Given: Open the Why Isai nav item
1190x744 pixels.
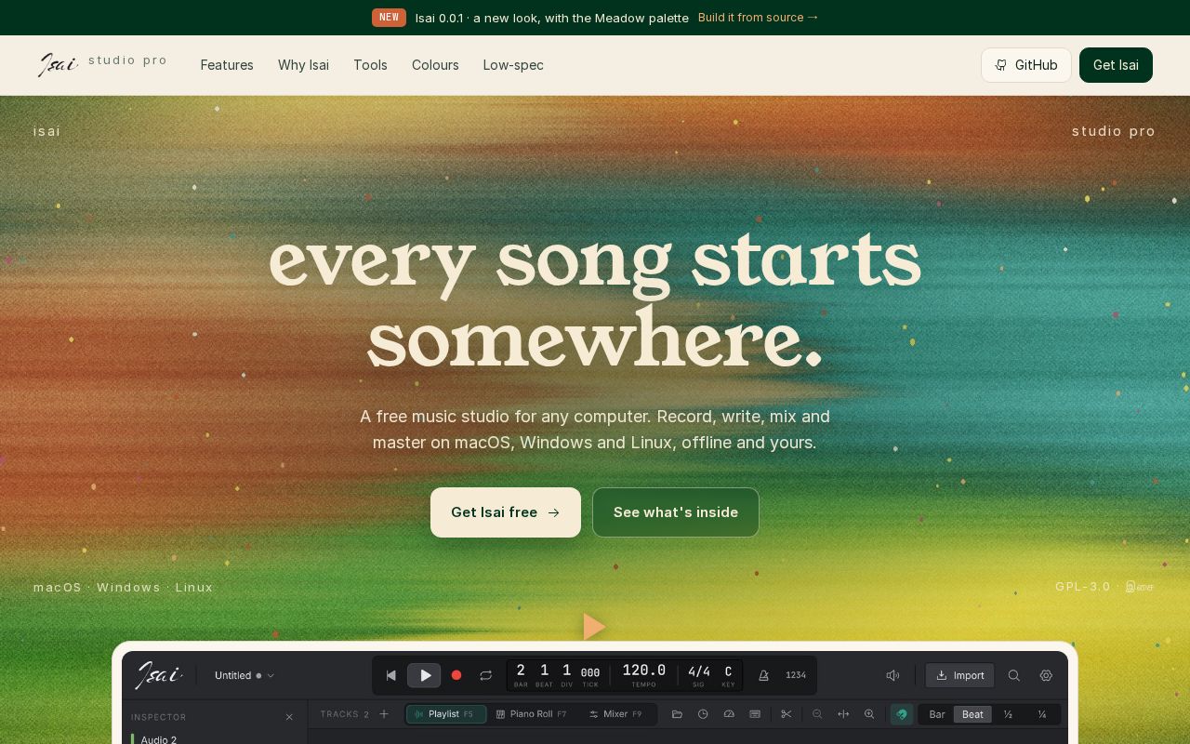Looking at the screenshot, I should coord(303,65).
